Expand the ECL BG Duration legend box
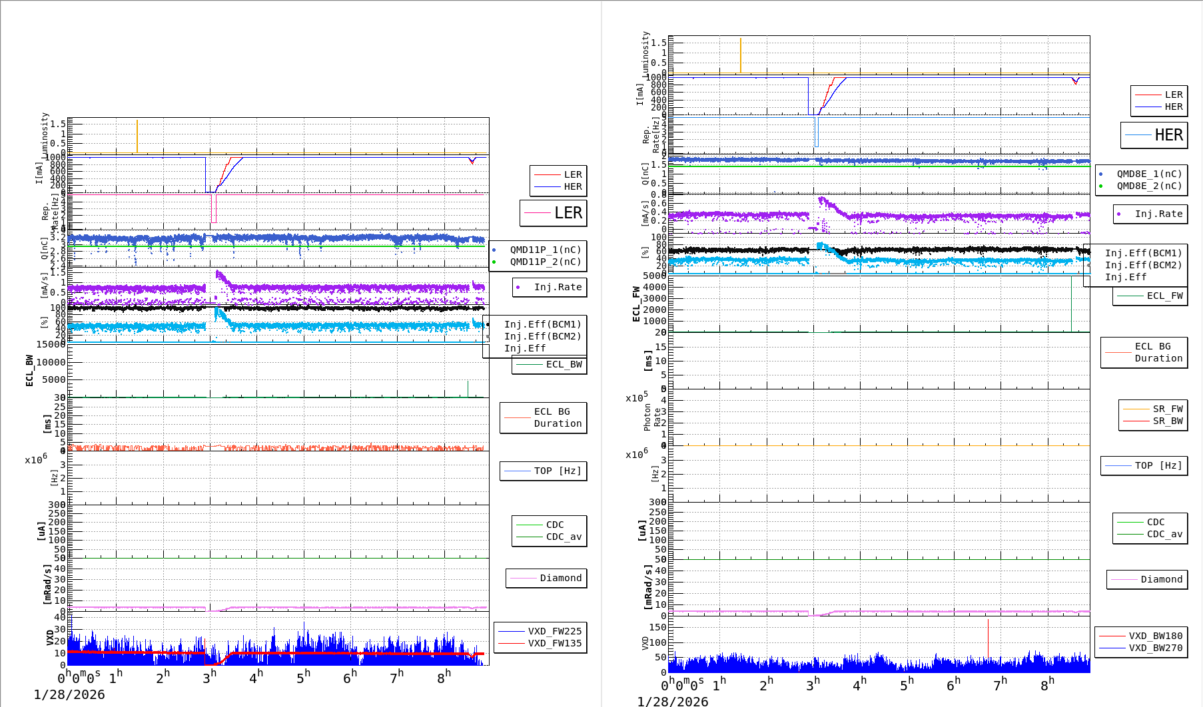Screen dimensions: 1203x707 tap(543, 418)
